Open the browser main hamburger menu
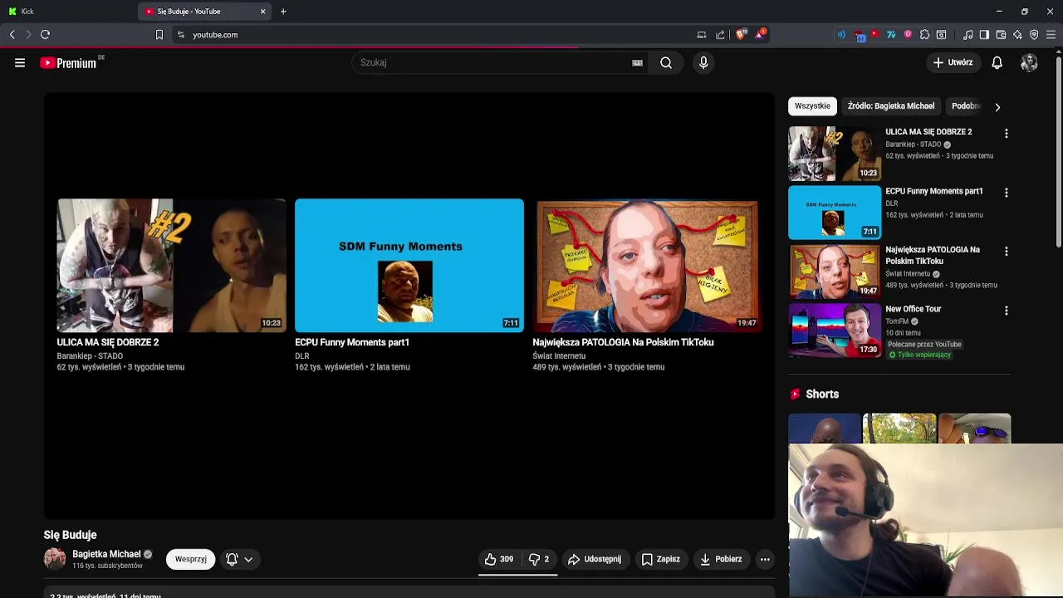The height and width of the screenshot is (598, 1063). point(1051,35)
